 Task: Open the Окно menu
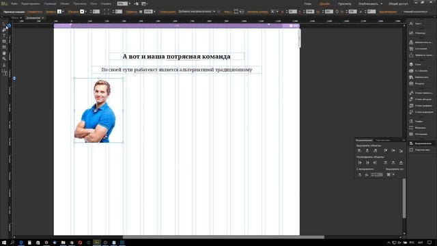(94, 4)
